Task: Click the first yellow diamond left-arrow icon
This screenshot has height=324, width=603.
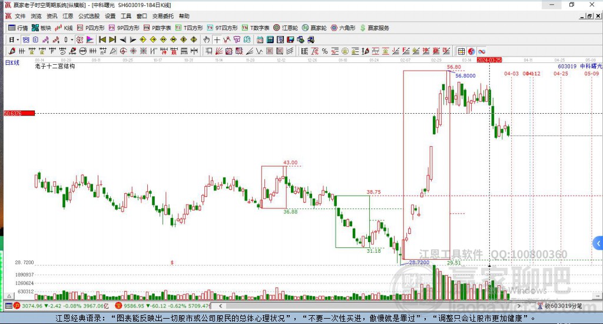Action: 143,39
